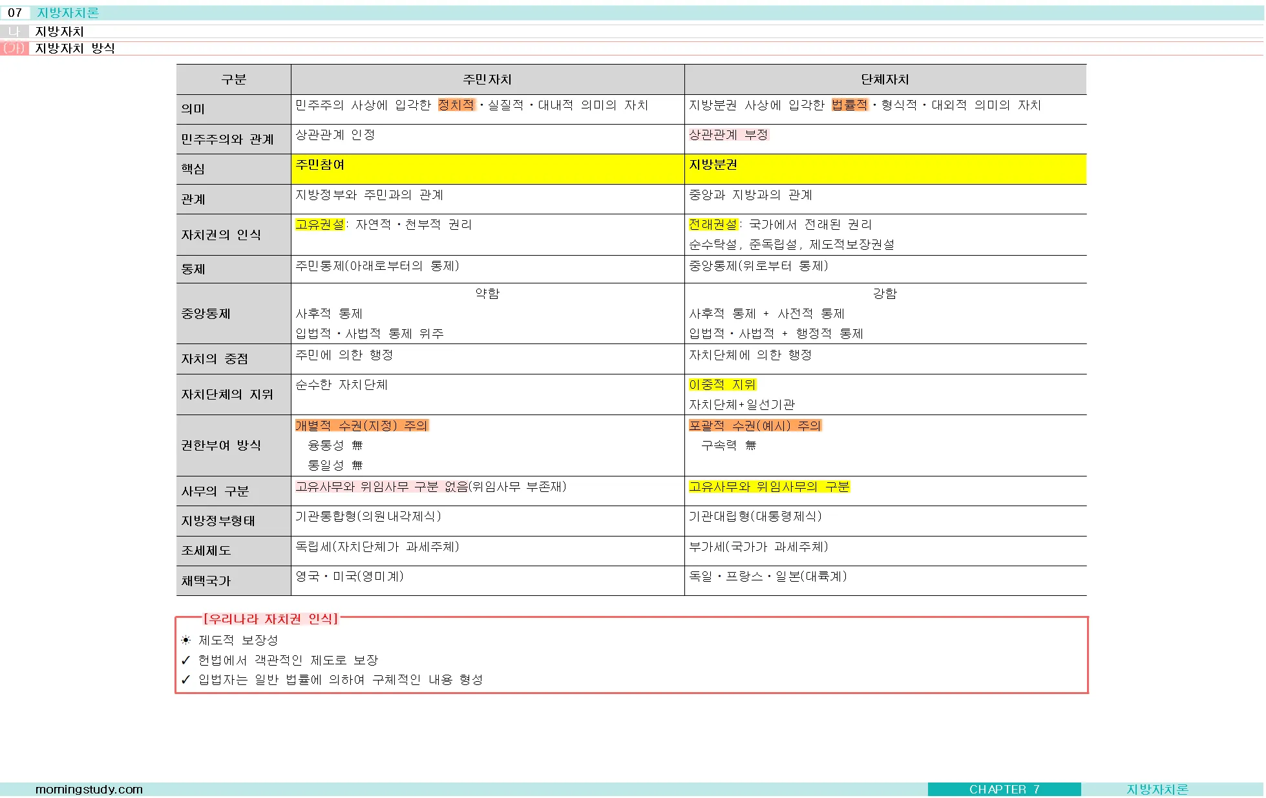Image resolution: width=1266 pixels, height=798 pixels.
Task: Click highlighted '포괄적 수권(예시) 주의' text
Action: tap(755, 425)
